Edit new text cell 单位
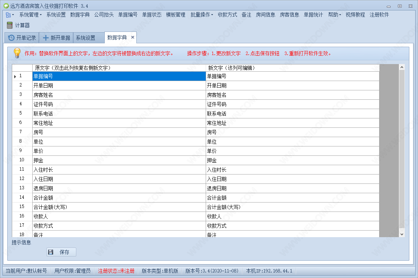 292,142
